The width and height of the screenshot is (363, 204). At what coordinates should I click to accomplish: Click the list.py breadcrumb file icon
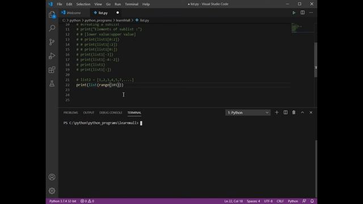137,20
